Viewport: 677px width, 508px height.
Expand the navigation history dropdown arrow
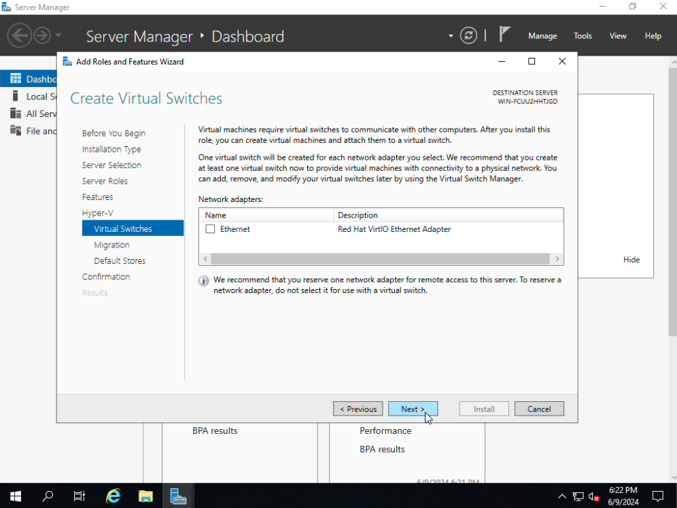58,35
